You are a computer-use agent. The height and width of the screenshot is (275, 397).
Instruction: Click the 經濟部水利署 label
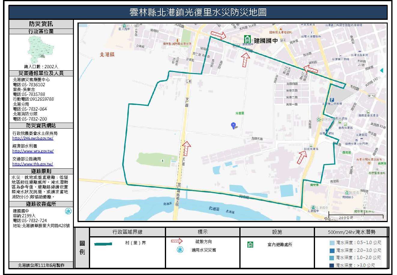tap(25, 146)
